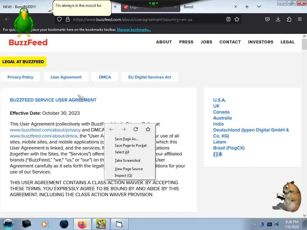Viewport: 307px width, 230px height.
Task: Open a new tab with plus button
Action: point(247,7)
